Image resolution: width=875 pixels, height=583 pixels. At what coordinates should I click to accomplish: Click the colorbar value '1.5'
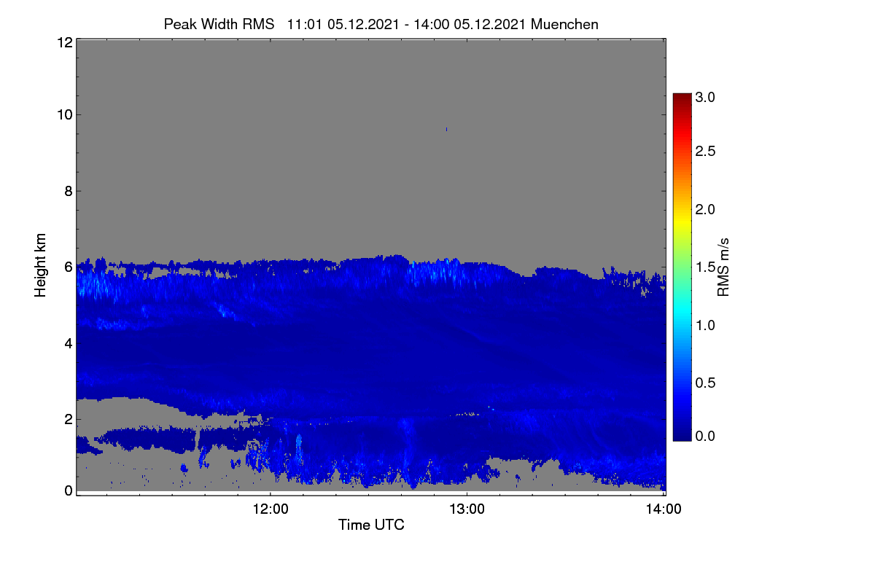[x=706, y=267]
